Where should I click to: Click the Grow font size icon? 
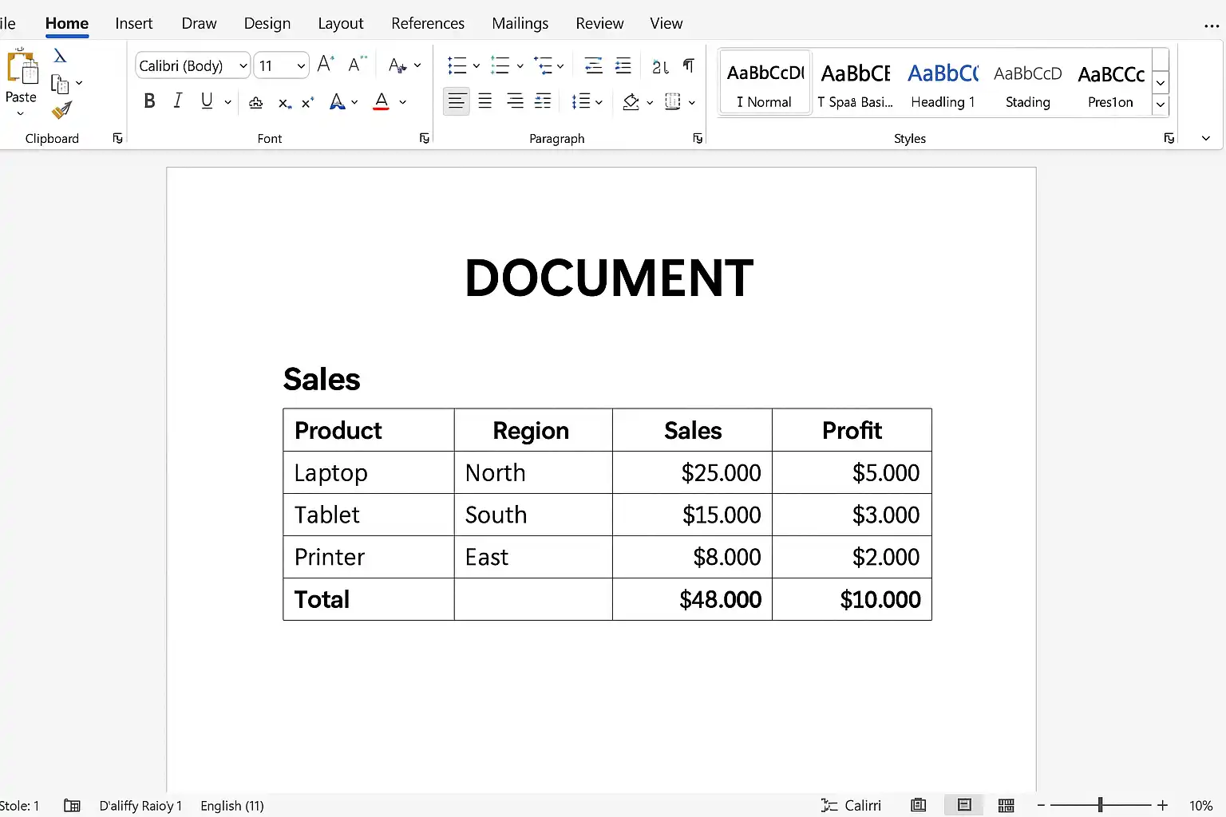pos(326,65)
